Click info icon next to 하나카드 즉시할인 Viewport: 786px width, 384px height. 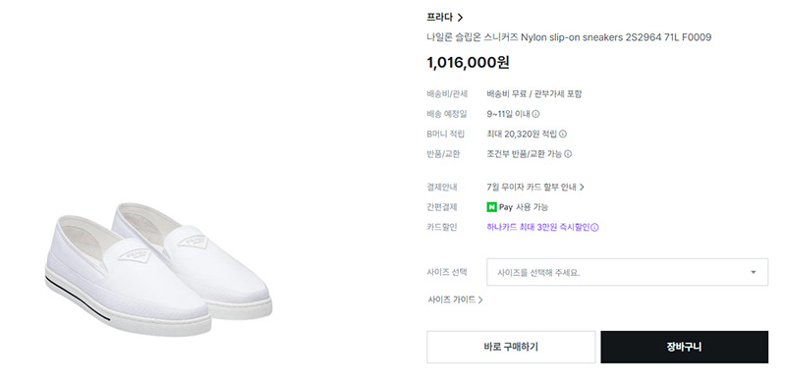(595, 228)
